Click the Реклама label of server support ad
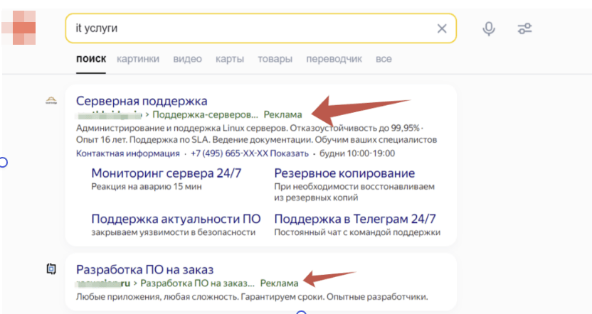This screenshot has height=314, width=592. [282, 114]
